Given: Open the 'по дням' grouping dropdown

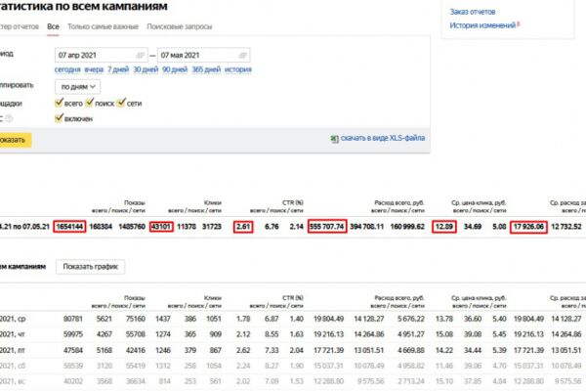Looking at the screenshot, I should click(x=78, y=87).
